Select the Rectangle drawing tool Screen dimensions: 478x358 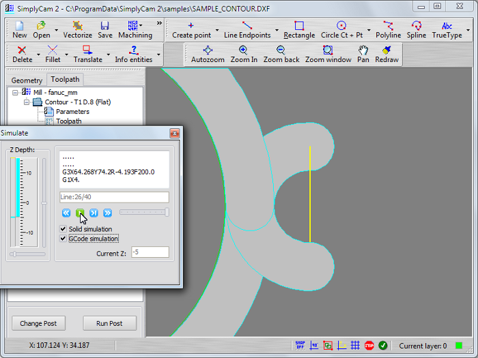(299, 29)
